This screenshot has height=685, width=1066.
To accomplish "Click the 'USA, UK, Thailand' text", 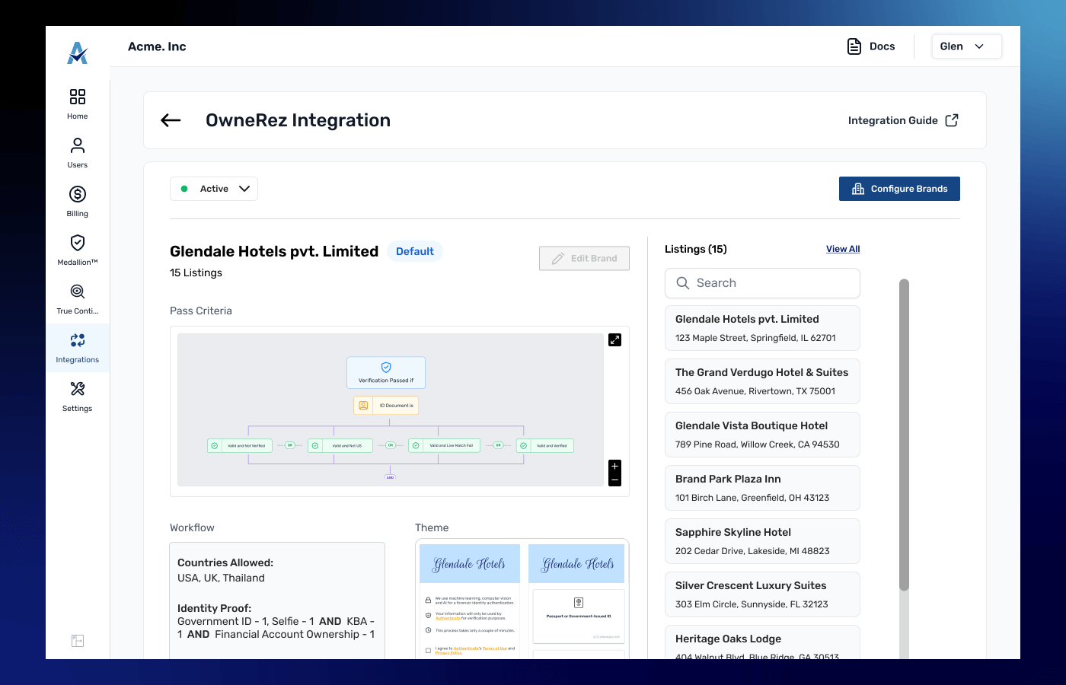I will coord(221,578).
